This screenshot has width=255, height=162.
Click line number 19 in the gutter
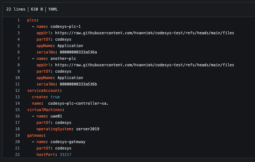17,135
